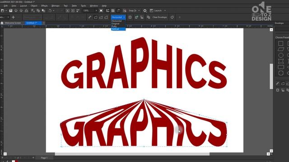Viewport: 289px width, 162px height.
Task: Switch to Welcome Screen tab
Action: pyautogui.click(x=13, y=23)
